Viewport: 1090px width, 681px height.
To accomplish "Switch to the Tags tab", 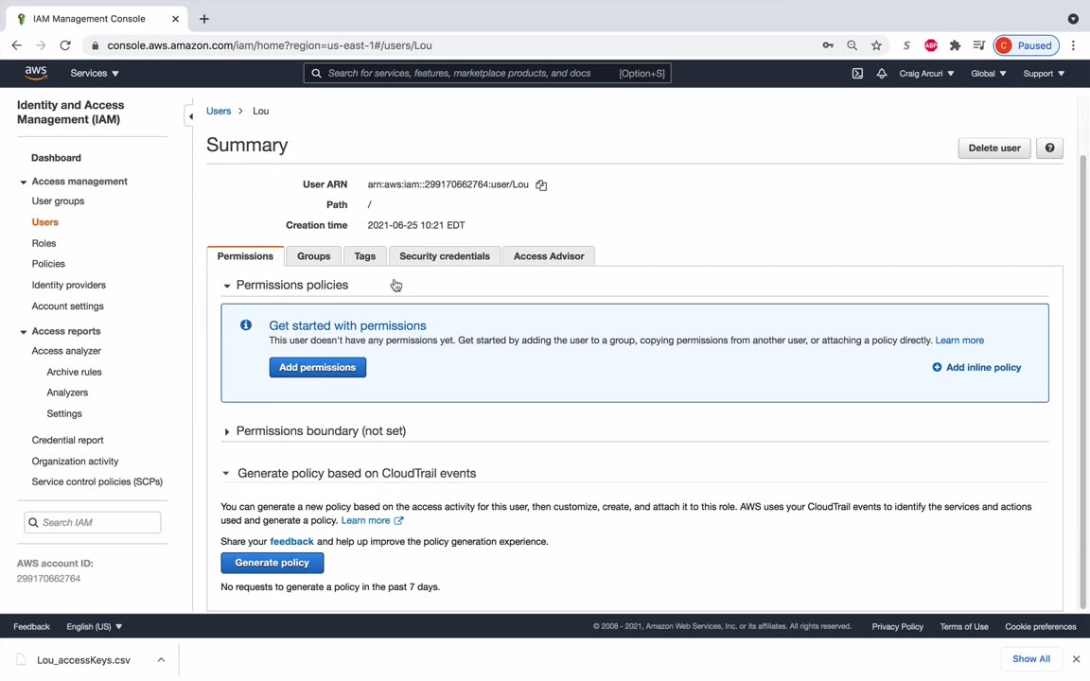I will coord(365,255).
